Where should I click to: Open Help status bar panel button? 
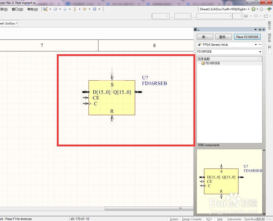(220, 219)
